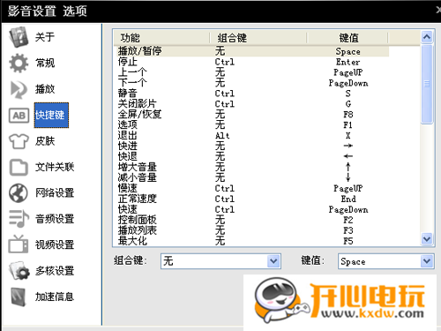Switch to the 常规 settings page
441x331 pixels.
[45, 63]
